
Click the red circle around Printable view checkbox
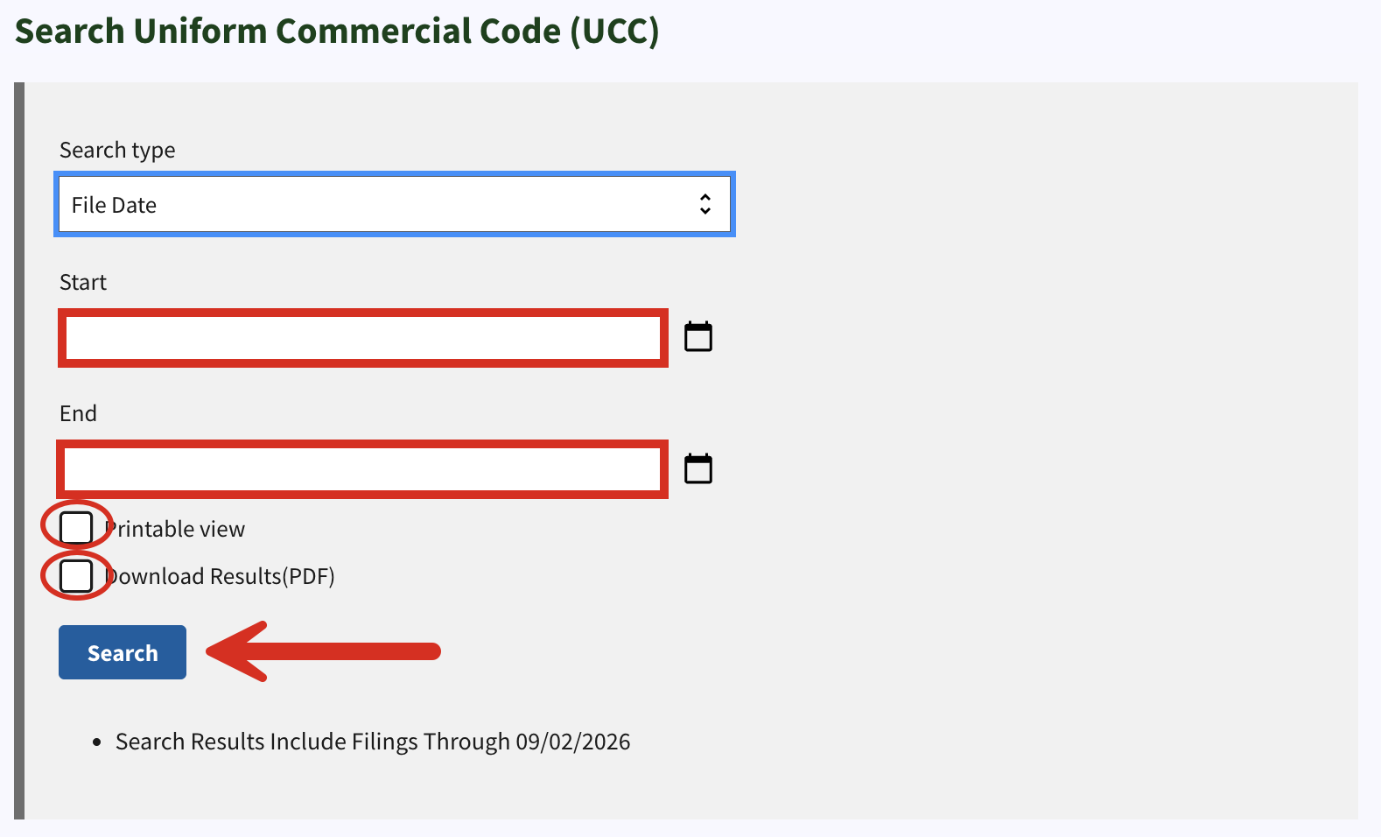77,525
